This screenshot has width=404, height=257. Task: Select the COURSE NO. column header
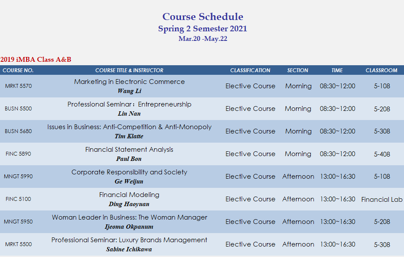(18, 70)
